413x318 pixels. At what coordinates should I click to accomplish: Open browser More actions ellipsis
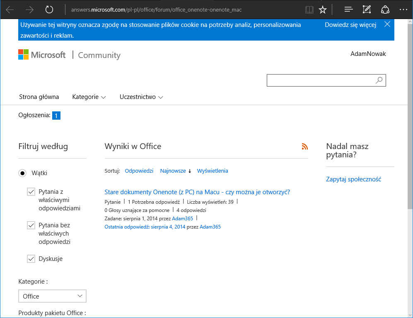[403, 10]
